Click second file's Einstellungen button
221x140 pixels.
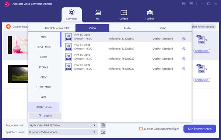tap(202, 80)
